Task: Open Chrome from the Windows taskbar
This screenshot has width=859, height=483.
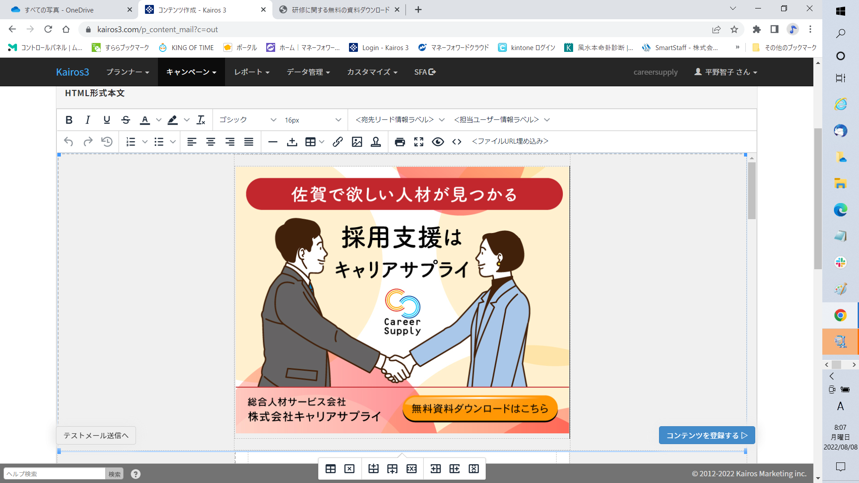Action: click(x=840, y=315)
